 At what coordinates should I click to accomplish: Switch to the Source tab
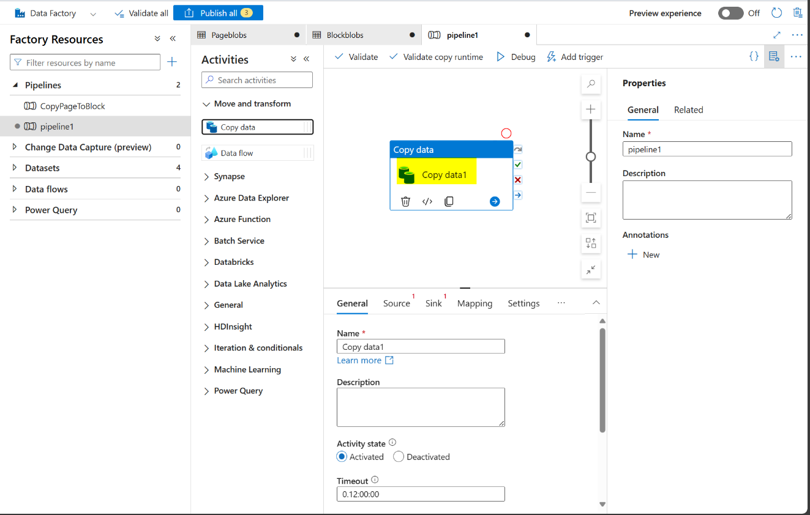tap(396, 303)
